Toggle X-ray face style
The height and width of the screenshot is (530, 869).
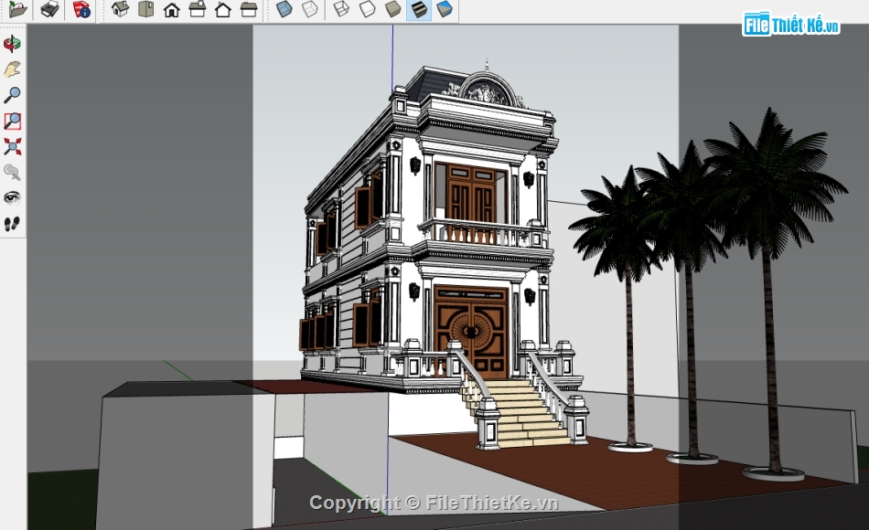pos(284,10)
